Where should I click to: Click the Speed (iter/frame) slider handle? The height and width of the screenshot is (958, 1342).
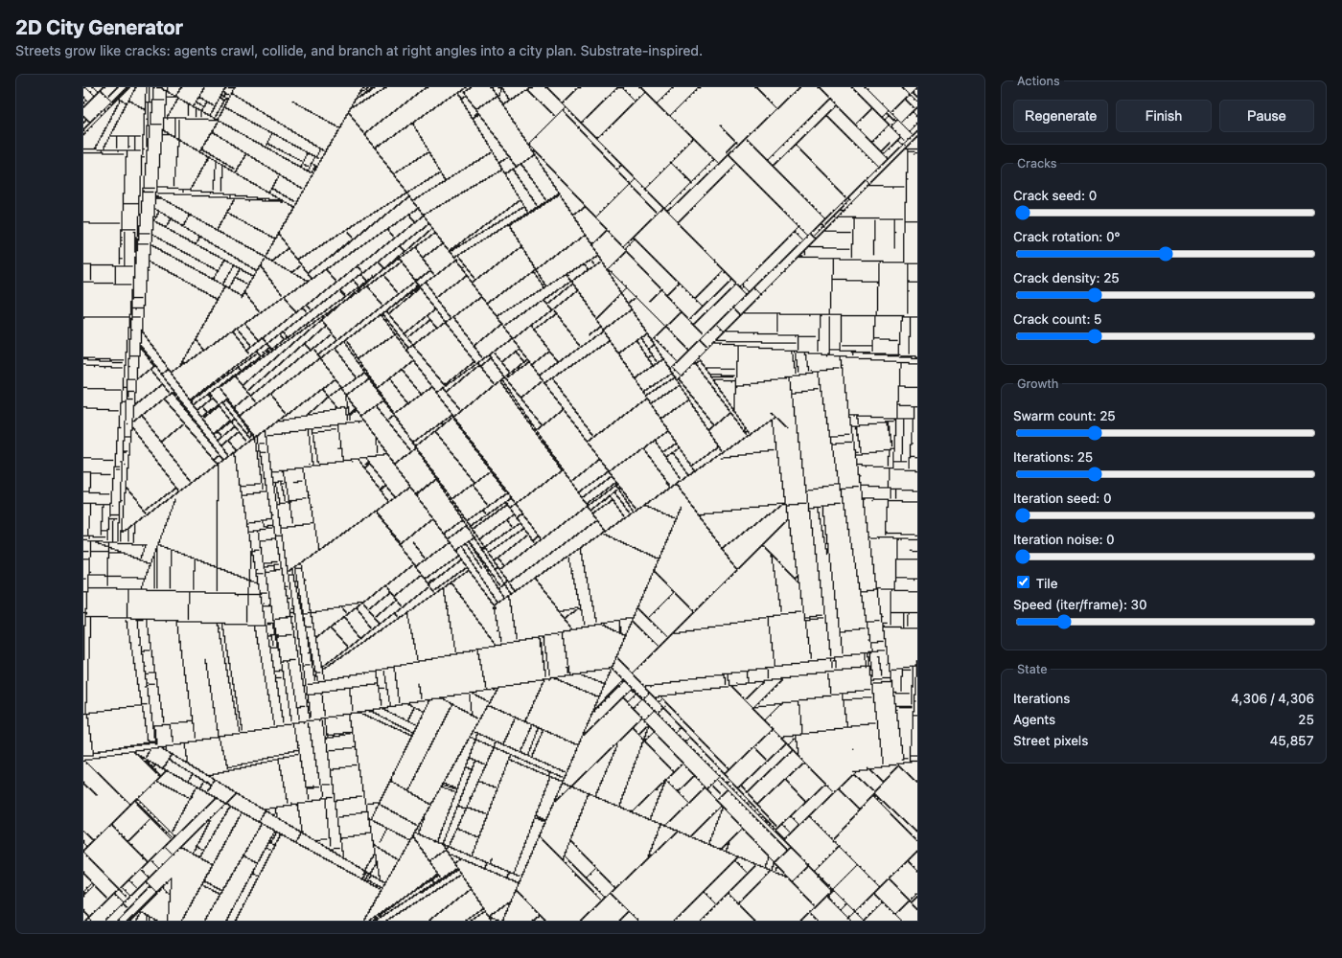(1064, 622)
